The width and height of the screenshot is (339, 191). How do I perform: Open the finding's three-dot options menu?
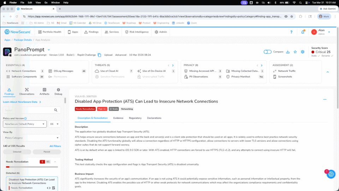325,99
